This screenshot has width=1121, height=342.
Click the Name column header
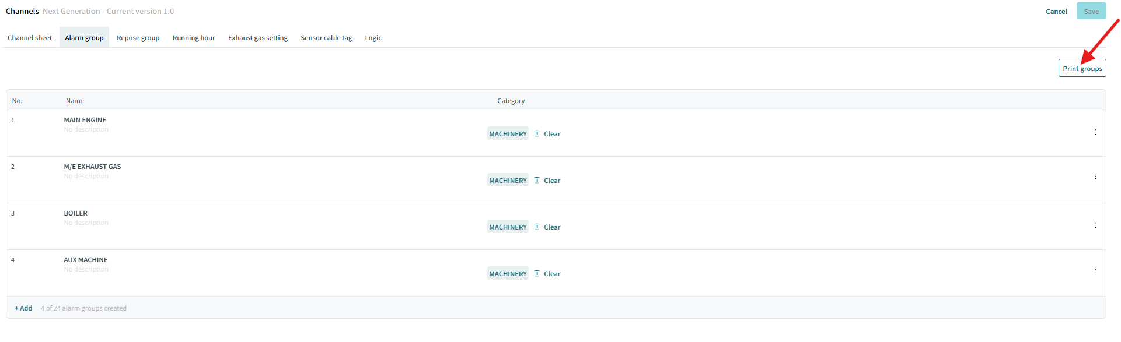tap(75, 101)
